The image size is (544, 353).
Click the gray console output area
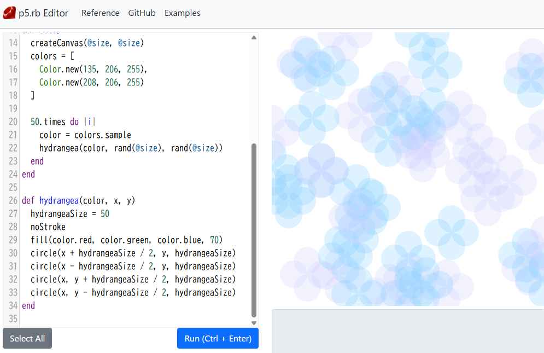coord(408,331)
